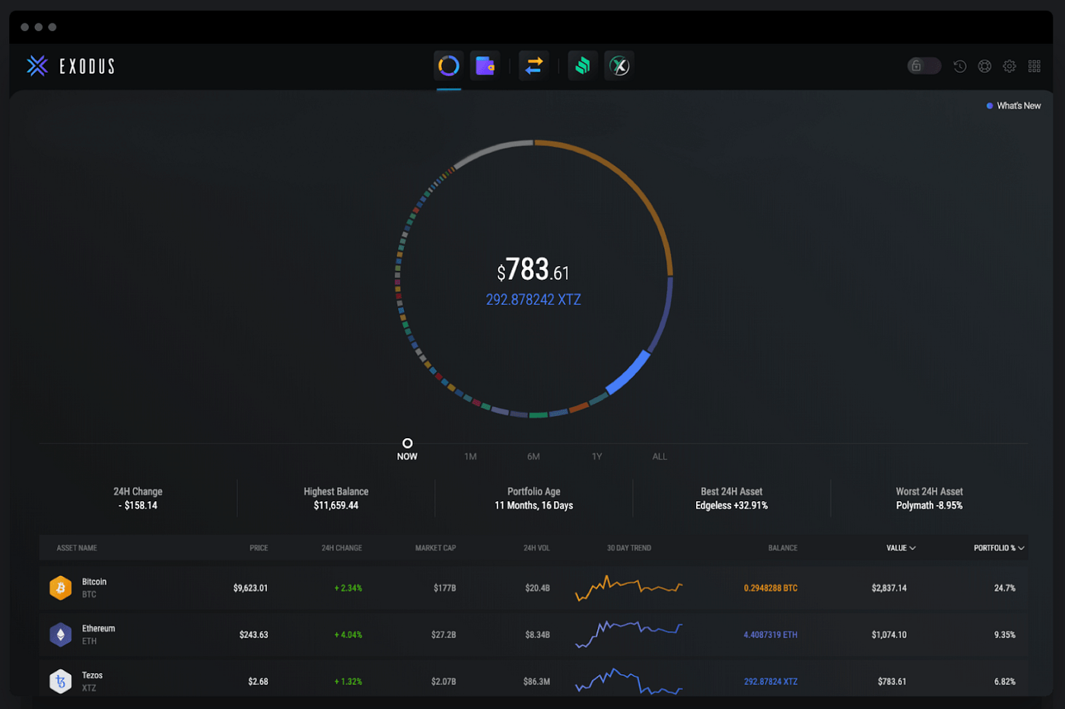The image size is (1065, 709).
Task: Open the Portfolio pie chart view
Action: pyautogui.click(x=448, y=65)
